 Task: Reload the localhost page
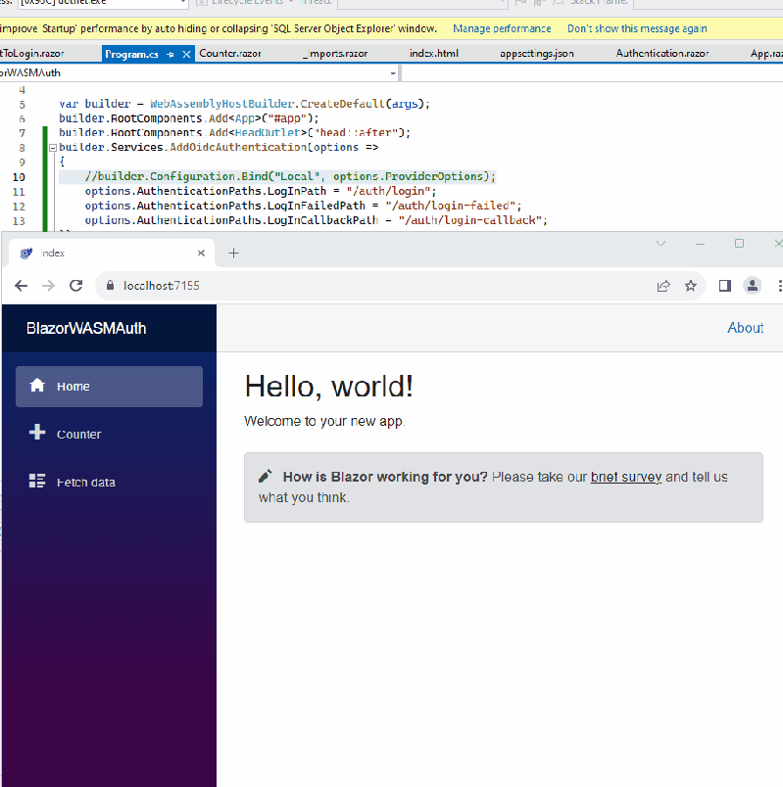[x=75, y=286]
